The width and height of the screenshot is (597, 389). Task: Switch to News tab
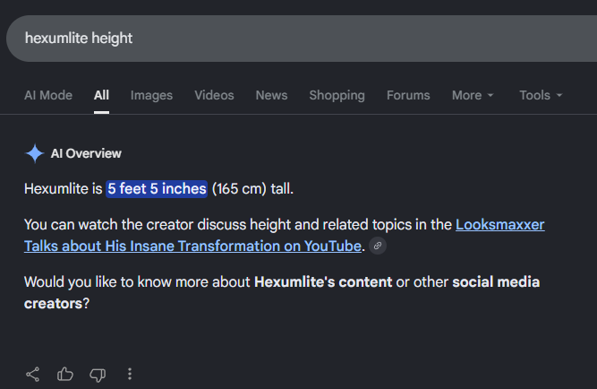(271, 95)
